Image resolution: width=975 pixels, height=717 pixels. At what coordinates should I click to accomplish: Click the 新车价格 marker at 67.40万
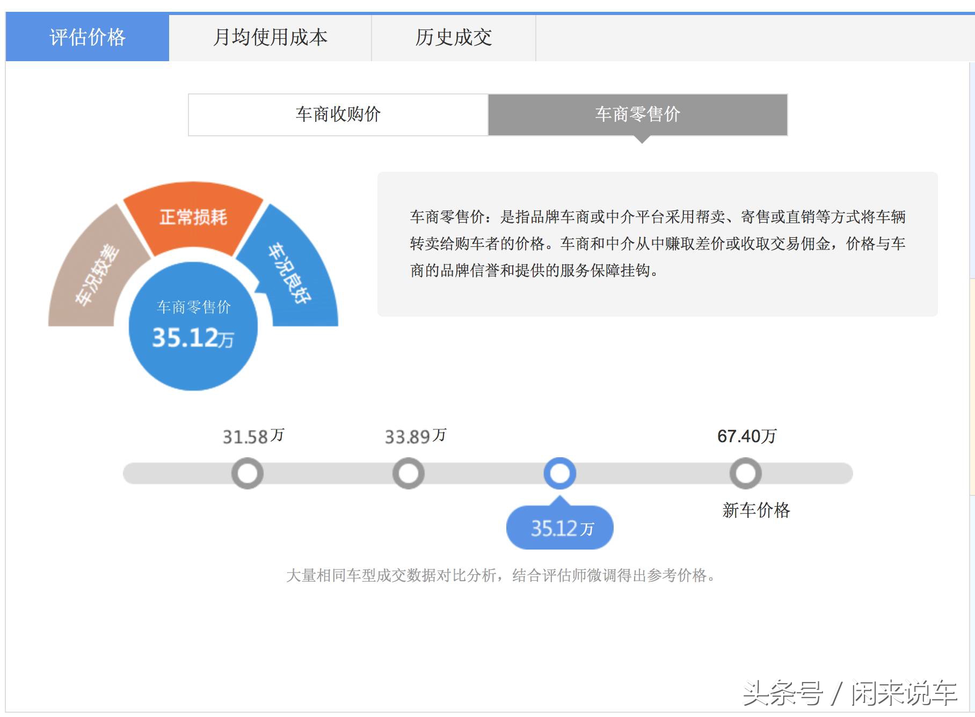(x=745, y=473)
